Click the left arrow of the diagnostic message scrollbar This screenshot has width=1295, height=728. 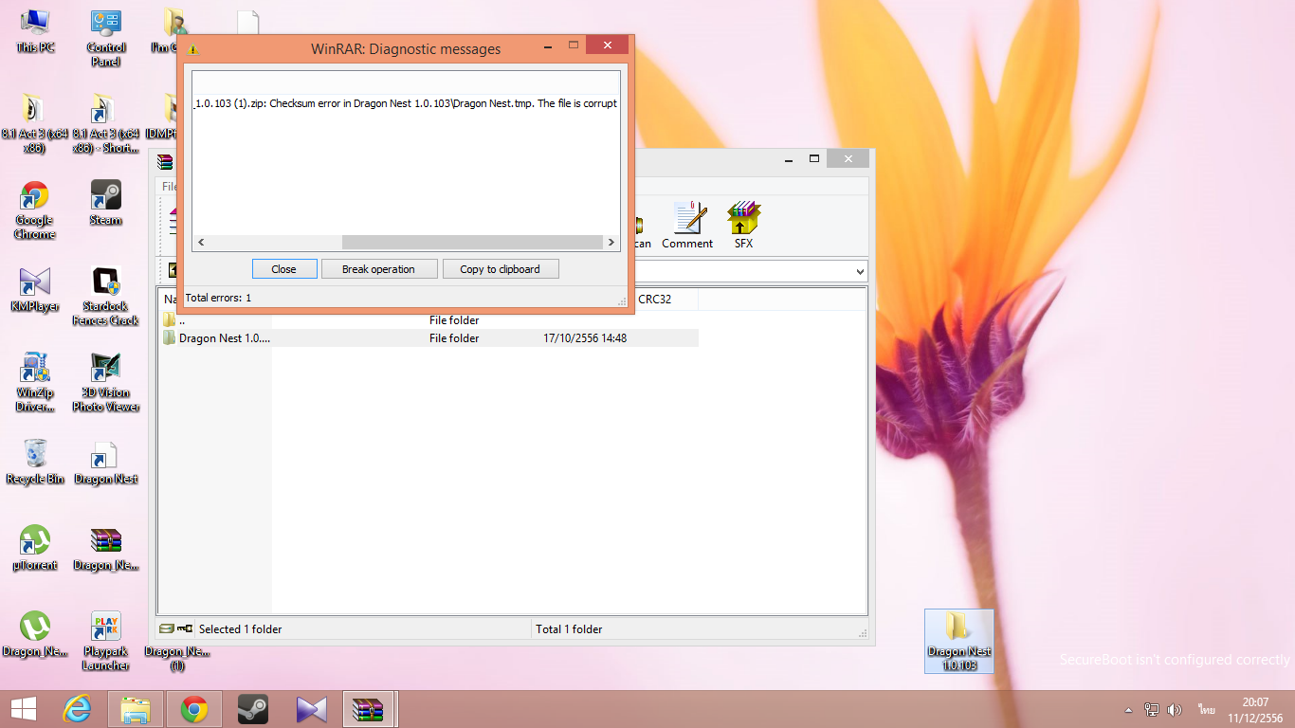(201, 243)
